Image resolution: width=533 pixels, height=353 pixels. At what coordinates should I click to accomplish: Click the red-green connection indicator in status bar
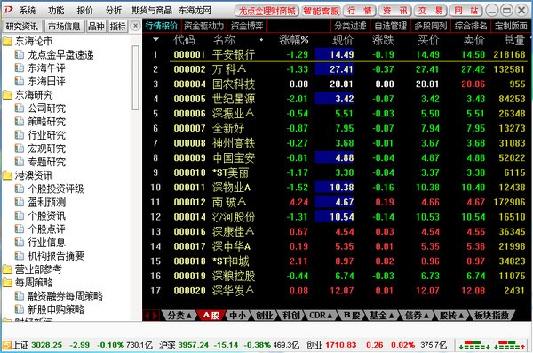(x=492, y=345)
